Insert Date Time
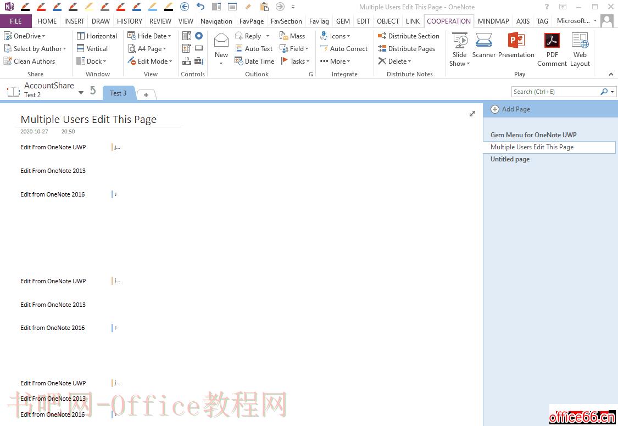618x426 pixels. (x=254, y=61)
